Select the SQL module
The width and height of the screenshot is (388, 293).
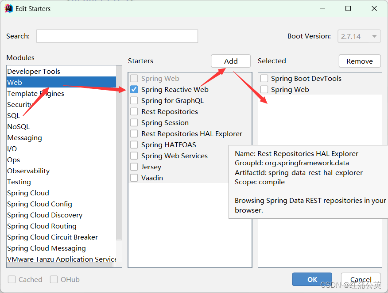pos(62,115)
